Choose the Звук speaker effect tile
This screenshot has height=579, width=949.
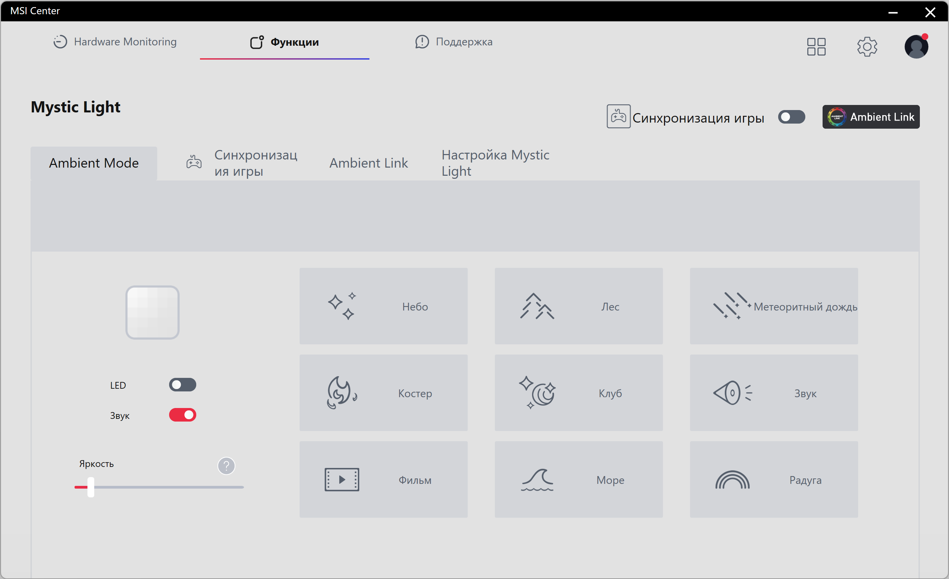click(x=773, y=393)
